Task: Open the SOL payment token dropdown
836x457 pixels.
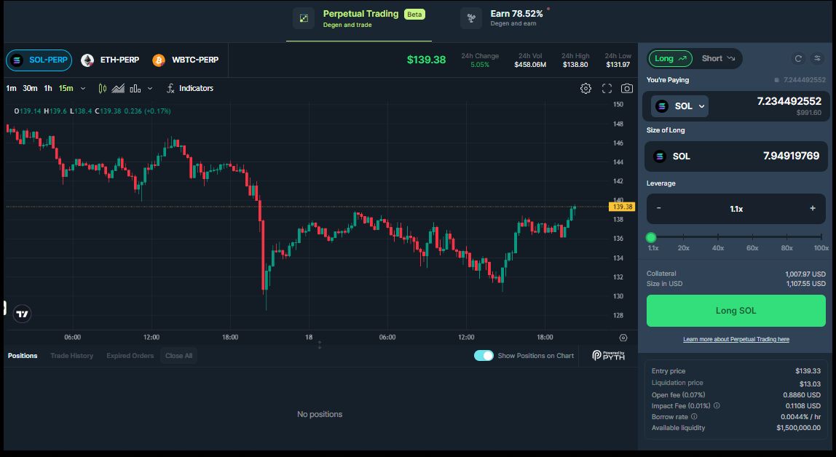Action: coord(680,106)
